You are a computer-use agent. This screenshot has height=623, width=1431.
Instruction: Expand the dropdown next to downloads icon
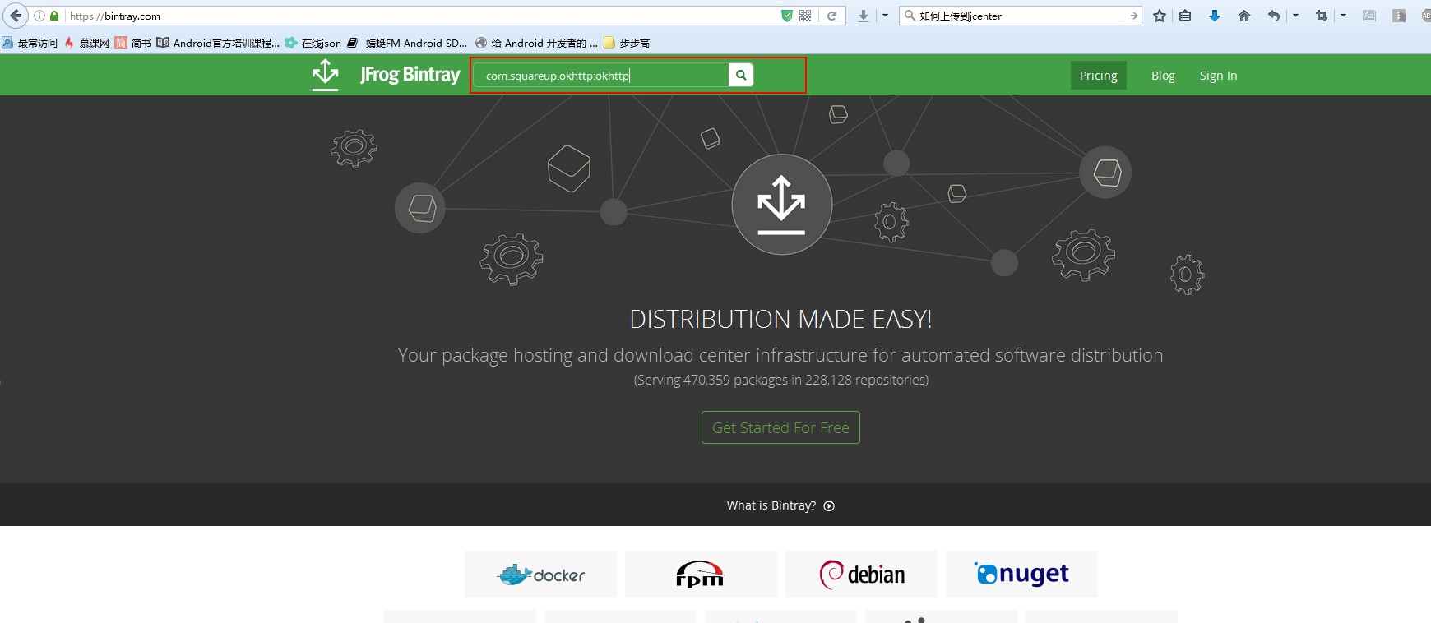pyautogui.click(x=886, y=16)
